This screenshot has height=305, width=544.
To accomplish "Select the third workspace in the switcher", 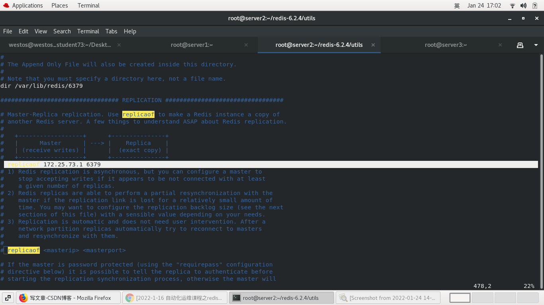I will [x=505, y=298].
